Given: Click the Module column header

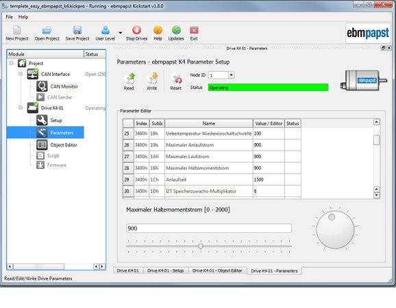Looking at the screenshot, I should (45, 54).
